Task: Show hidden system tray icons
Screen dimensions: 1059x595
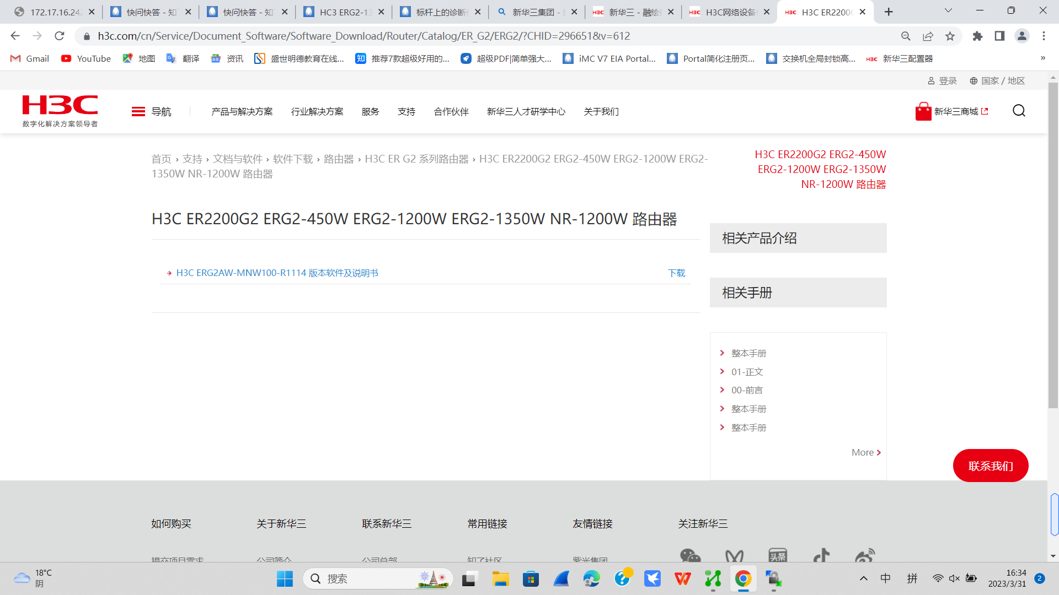Action: (863, 578)
